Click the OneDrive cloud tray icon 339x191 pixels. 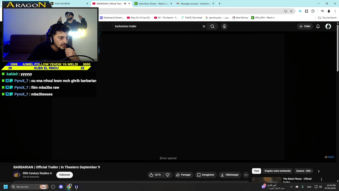click(x=297, y=187)
